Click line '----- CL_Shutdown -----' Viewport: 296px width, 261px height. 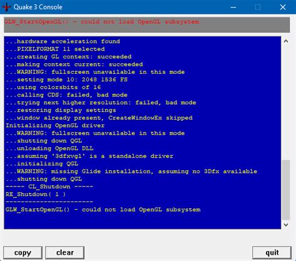49,187
